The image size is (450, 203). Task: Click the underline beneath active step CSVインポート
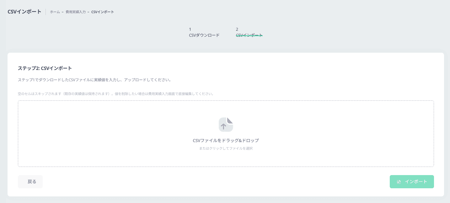[249, 36]
